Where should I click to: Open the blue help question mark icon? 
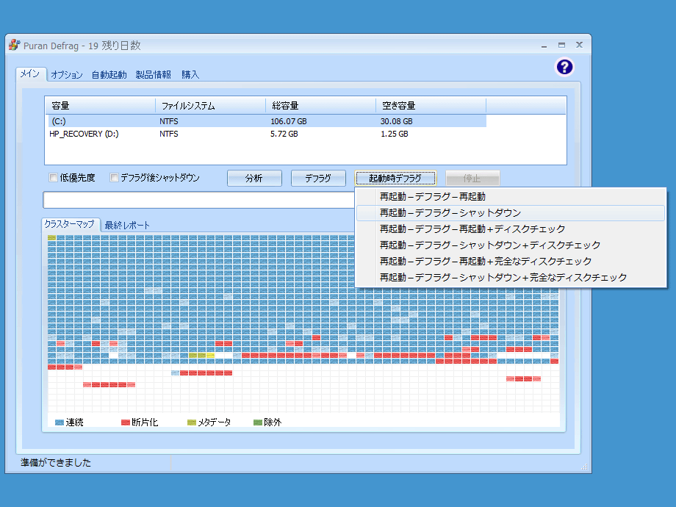564,68
